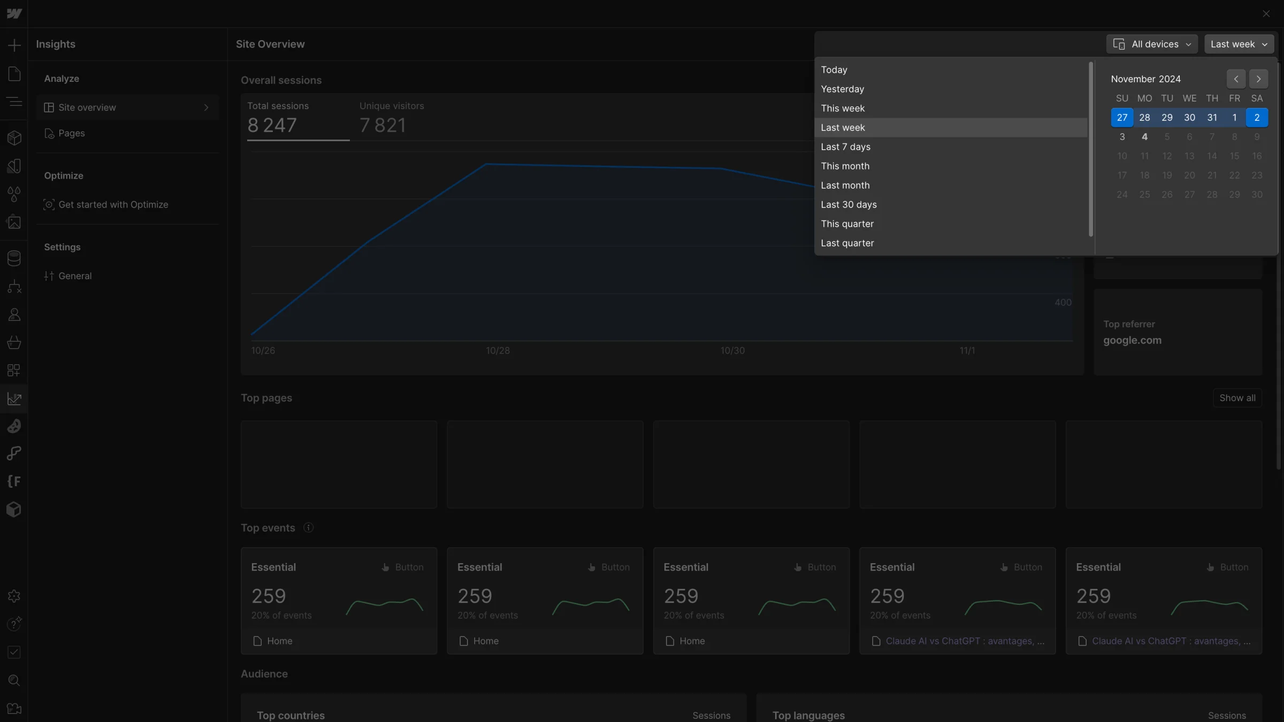
Task: Expand the Site overview chevron arrow
Action: 207,107
